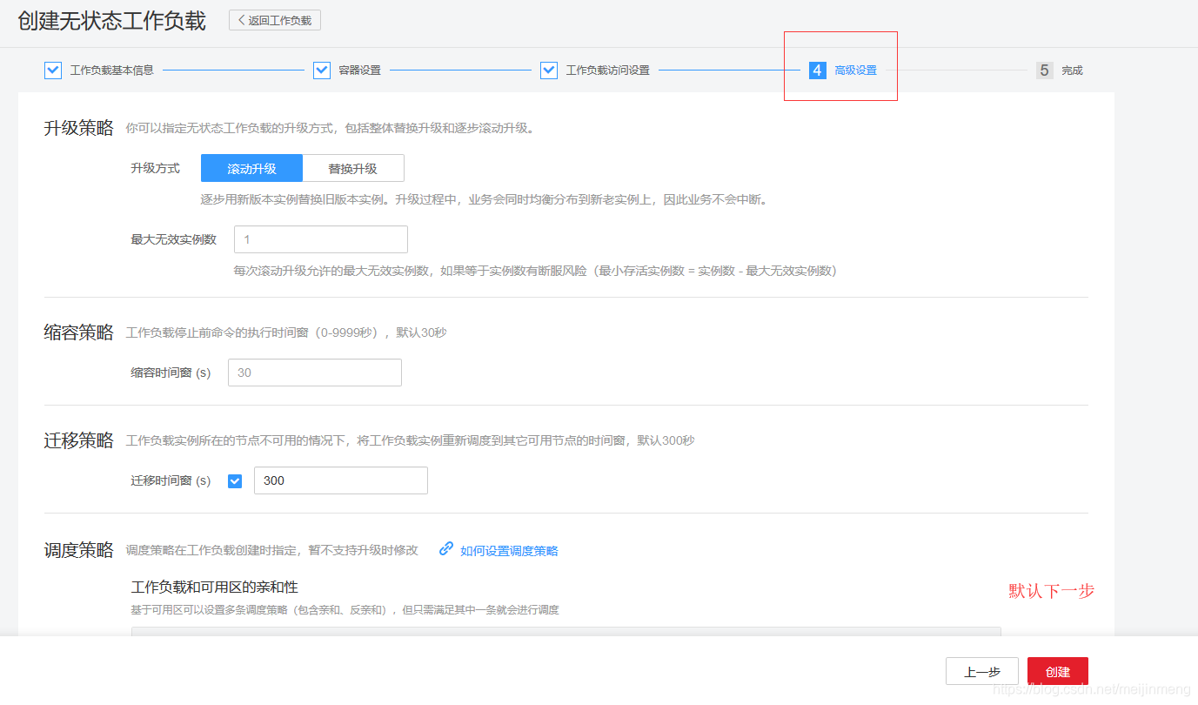Select the 高级设置 step label

[856, 70]
